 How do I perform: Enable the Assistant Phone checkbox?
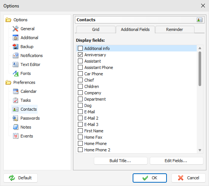coord(80,67)
